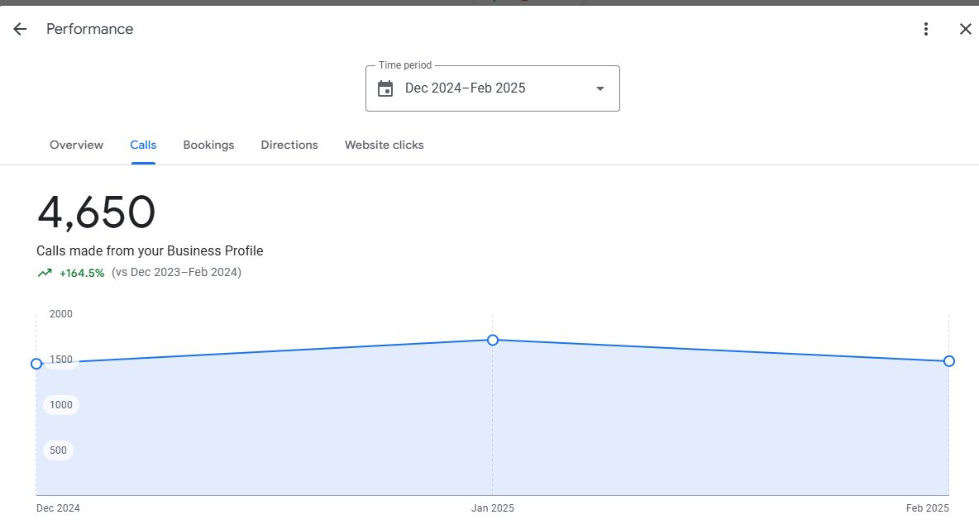Click the 500 y-axis label

(58, 450)
